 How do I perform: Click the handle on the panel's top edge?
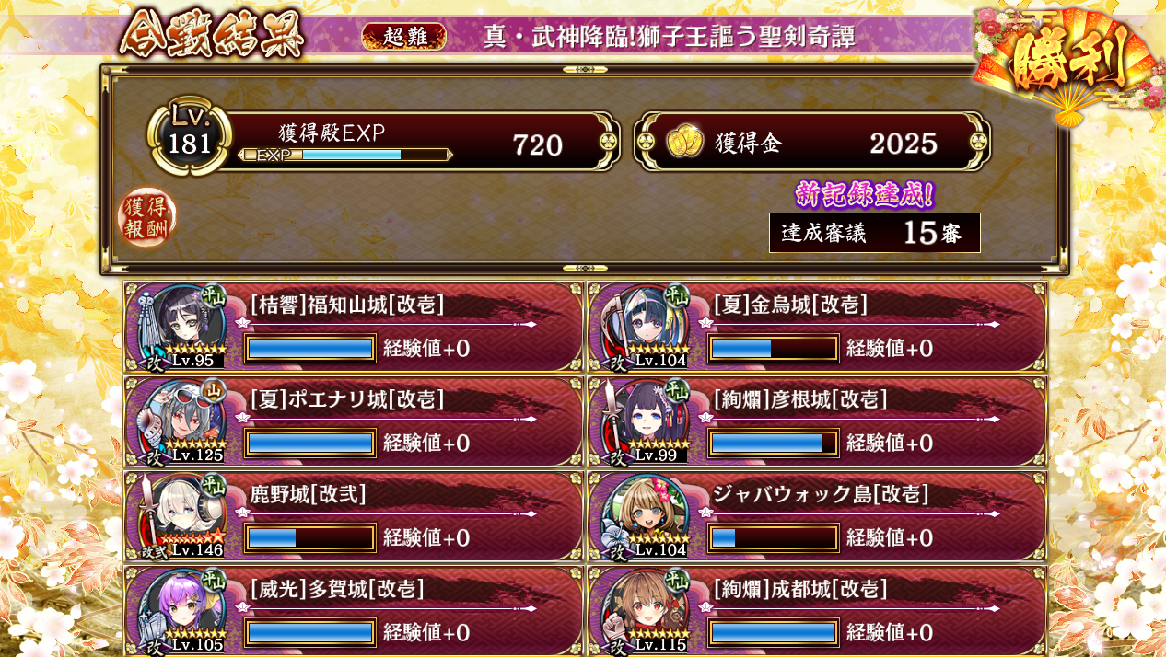click(585, 70)
